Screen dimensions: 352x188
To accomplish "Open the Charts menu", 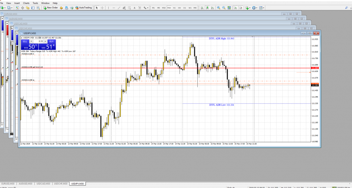I will pyautogui.click(x=26, y=3).
